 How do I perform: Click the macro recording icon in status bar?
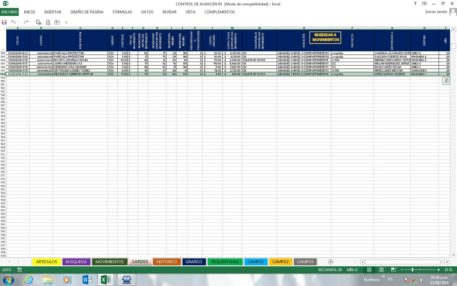[20, 270]
